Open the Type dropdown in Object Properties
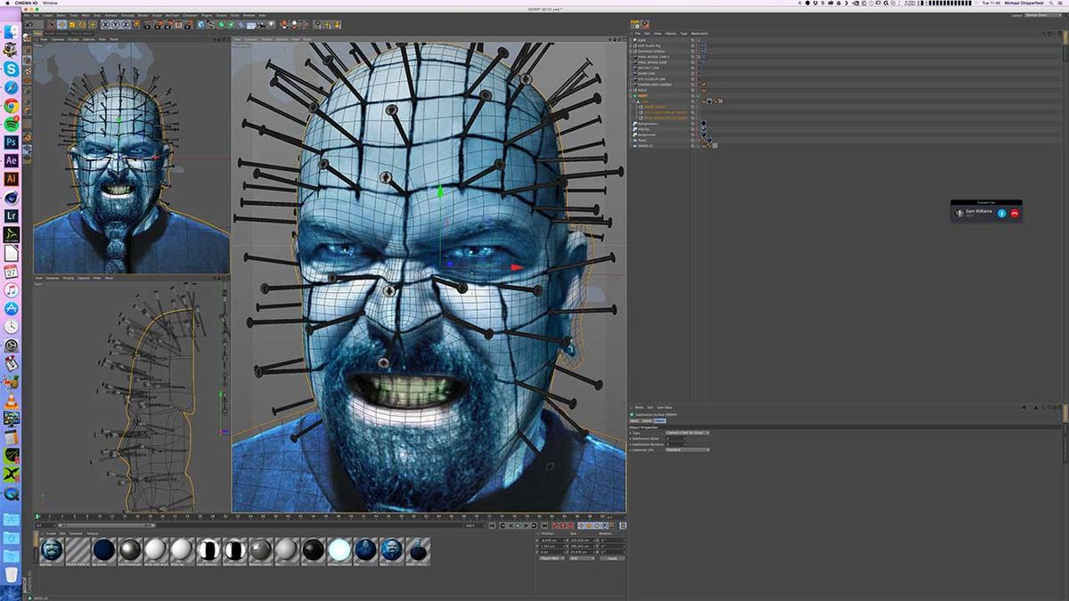The image size is (1069, 601). coord(687,433)
